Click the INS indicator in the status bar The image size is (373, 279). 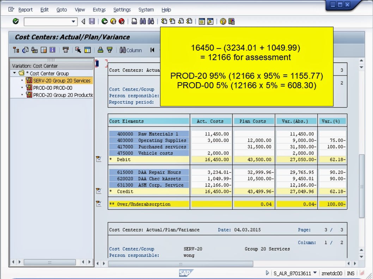coord(350,273)
